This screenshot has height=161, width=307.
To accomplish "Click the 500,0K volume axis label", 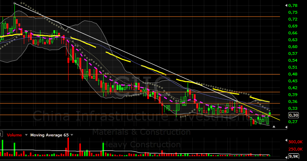I will pos(296,142).
